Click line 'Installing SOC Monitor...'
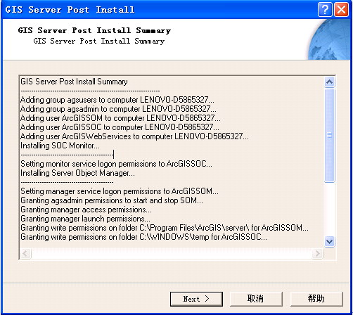This screenshot has width=353, height=315. 60,146
